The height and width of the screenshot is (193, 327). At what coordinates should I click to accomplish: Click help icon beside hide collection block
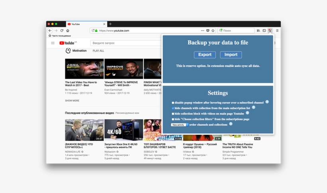pos(247,113)
